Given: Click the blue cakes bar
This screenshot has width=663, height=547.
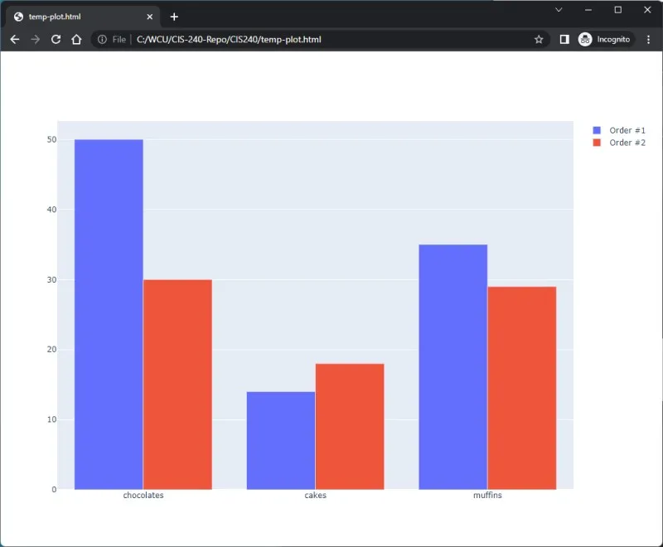Looking at the screenshot, I should click(281, 440).
